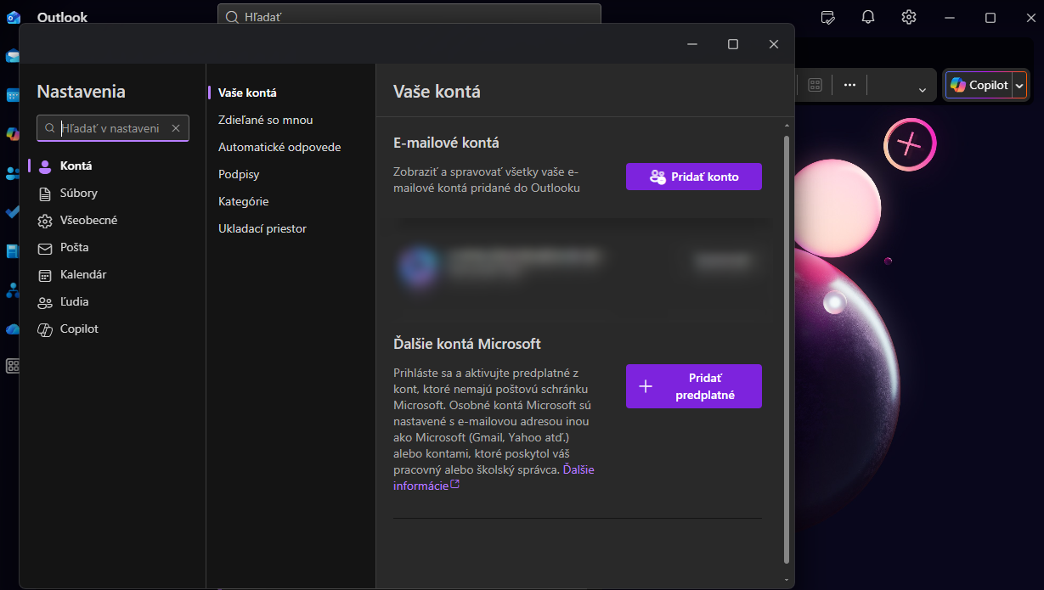Screen dimensions: 1044x590
Task: Open OneDrive cloud icon in left rail
Action: (12, 329)
